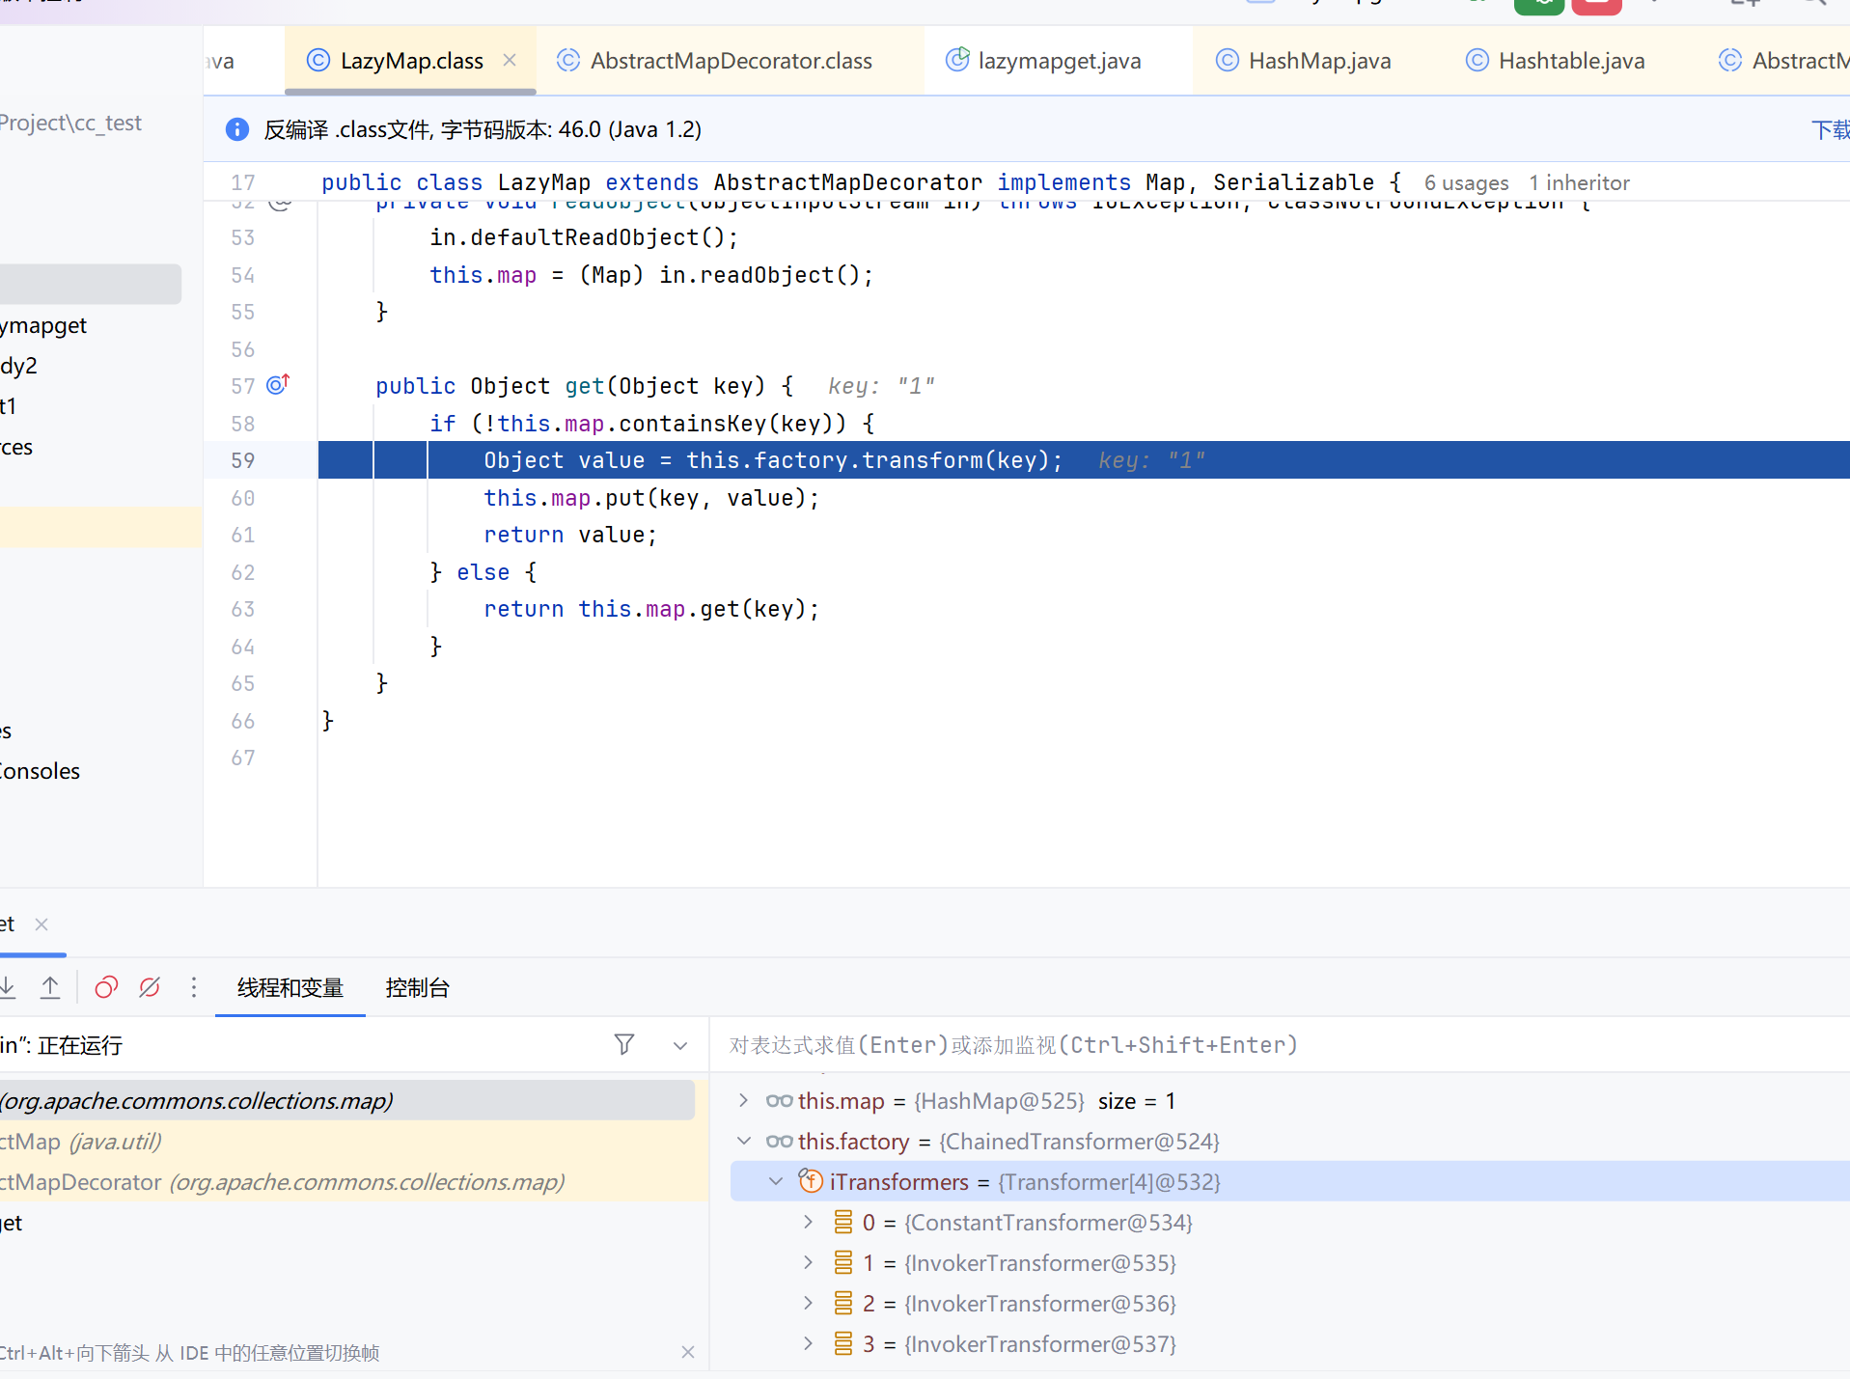Click array element icon for index 1

pyautogui.click(x=843, y=1262)
